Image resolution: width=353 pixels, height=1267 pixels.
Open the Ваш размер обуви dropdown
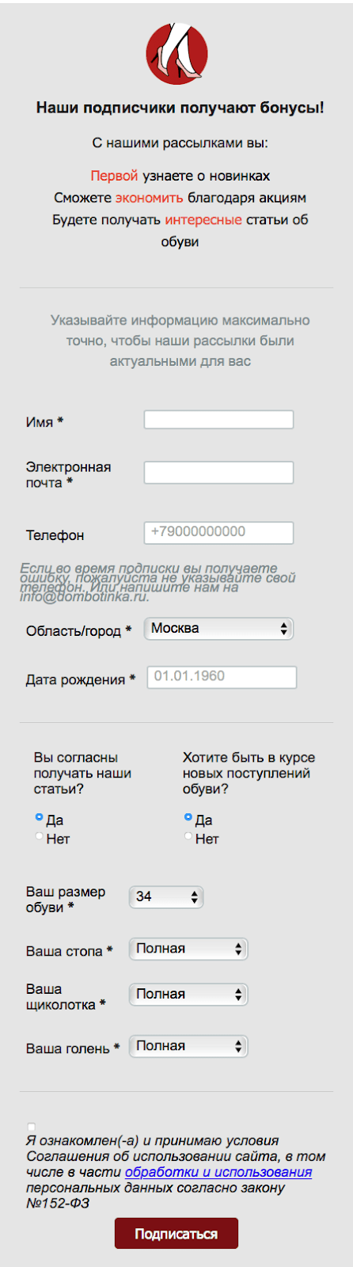click(166, 897)
